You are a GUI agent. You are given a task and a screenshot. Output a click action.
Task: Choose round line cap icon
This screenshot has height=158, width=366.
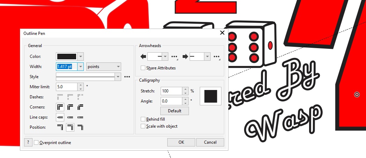point(70,117)
